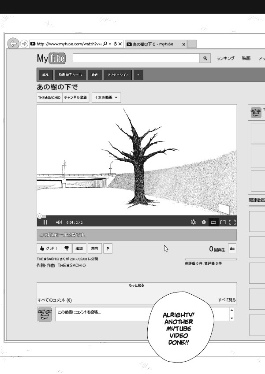Expand the 1本の動画 dropdown
The width and height of the screenshot is (265, 374).
click(x=106, y=97)
